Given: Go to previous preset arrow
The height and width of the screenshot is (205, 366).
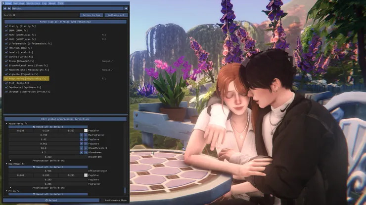Looking at the screenshot, I should pyautogui.click(x=4, y=8).
